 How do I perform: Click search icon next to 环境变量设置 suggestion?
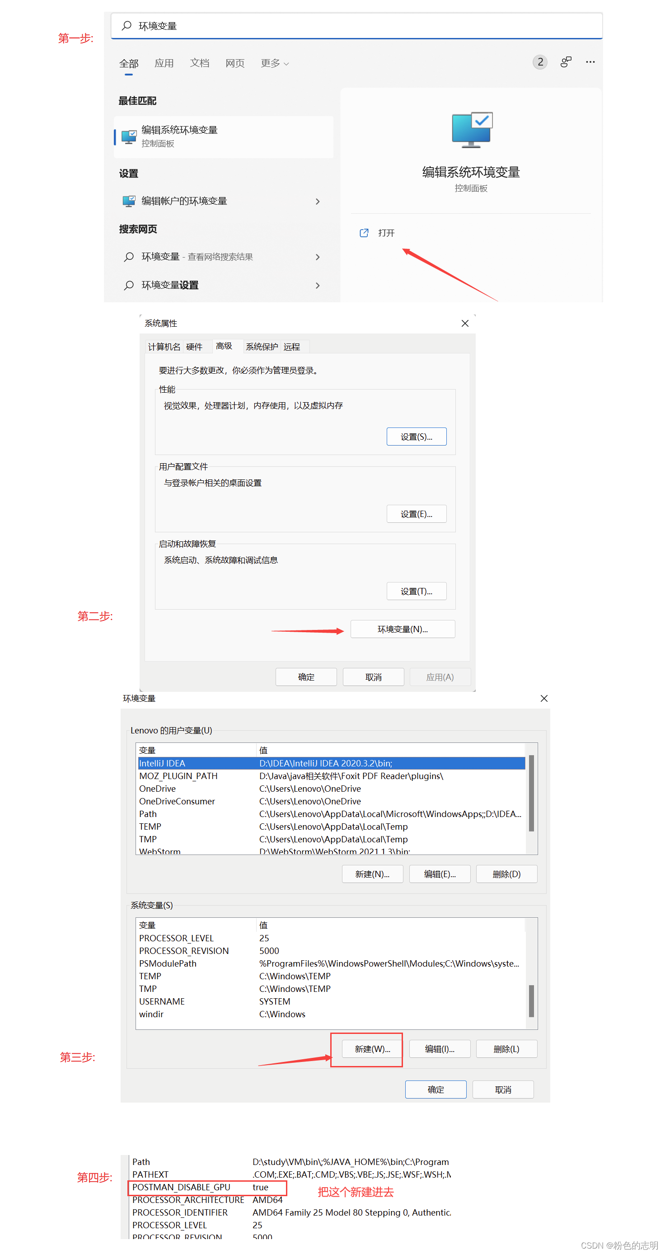pos(128,285)
